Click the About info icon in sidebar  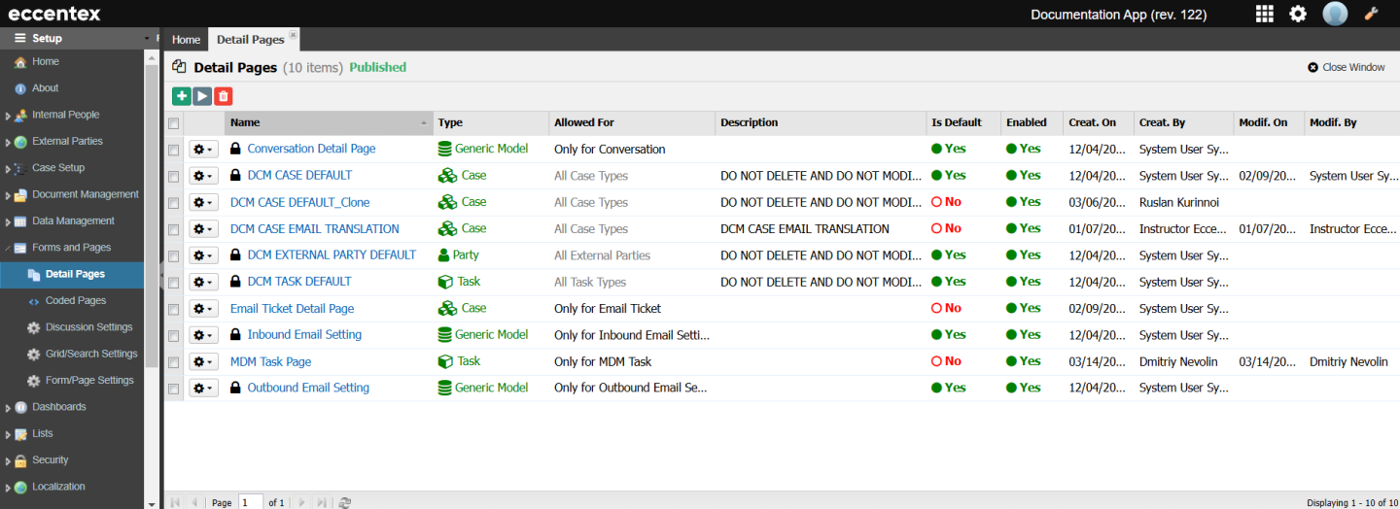(19, 88)
